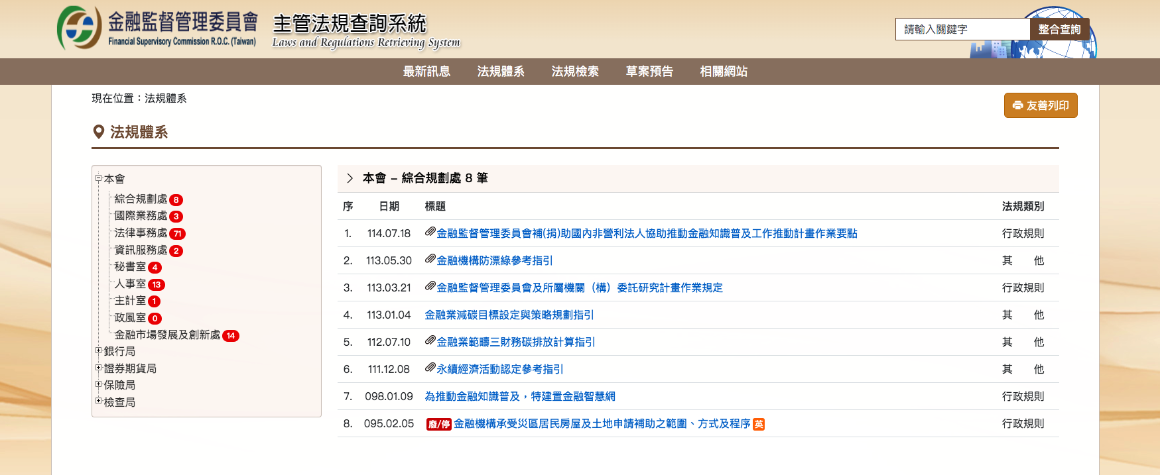Select 秘書室 in the tree
This screenshot has height=475, width=1160.
point(130,267)
